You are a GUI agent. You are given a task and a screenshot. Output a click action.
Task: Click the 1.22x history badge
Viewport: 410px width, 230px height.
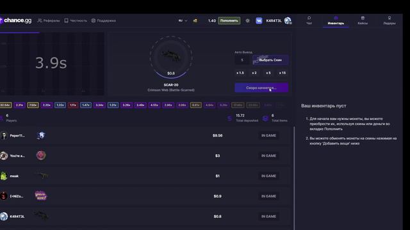[60, 105]
